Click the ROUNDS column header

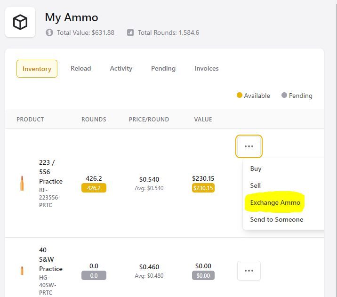pyautogui.click(x=94, y=119)
